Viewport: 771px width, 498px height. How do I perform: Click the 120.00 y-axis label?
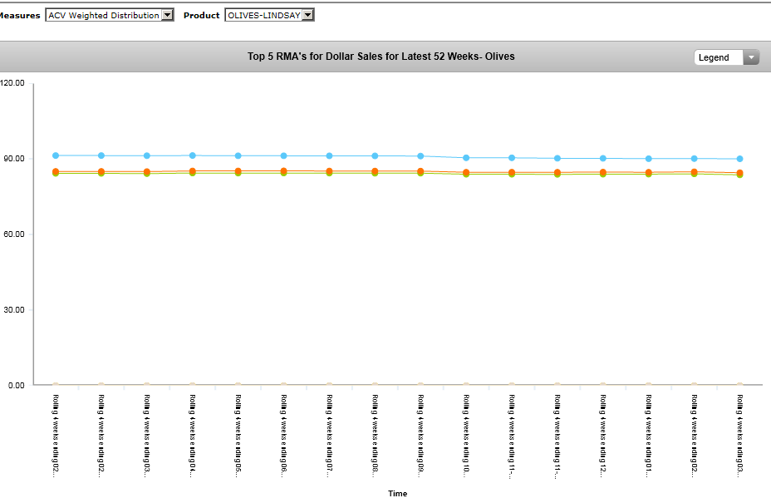[x=12, y=83]
